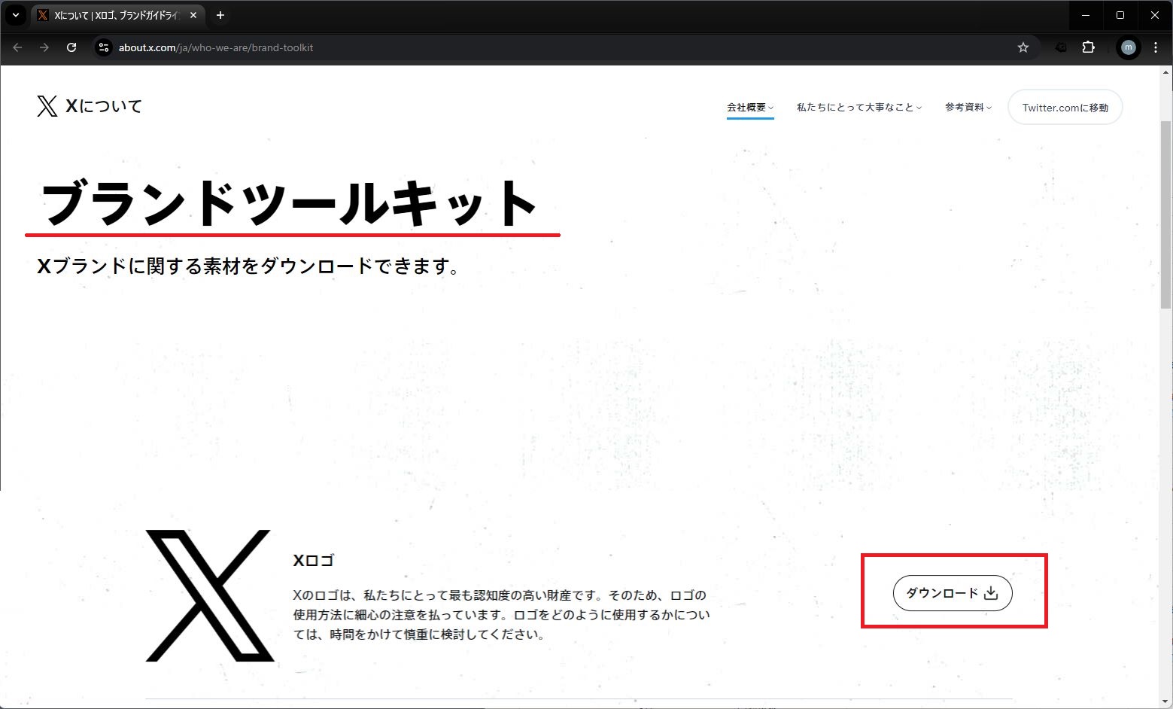Open a new browser tab
The width and height of the screenshot is (1173, 709).
[x=220, y=15]
